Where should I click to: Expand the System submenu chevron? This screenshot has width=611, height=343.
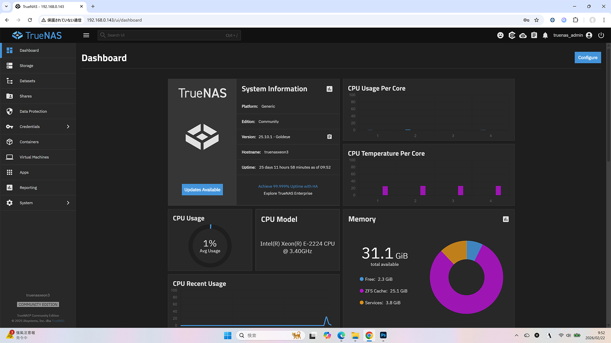[68, 203]
